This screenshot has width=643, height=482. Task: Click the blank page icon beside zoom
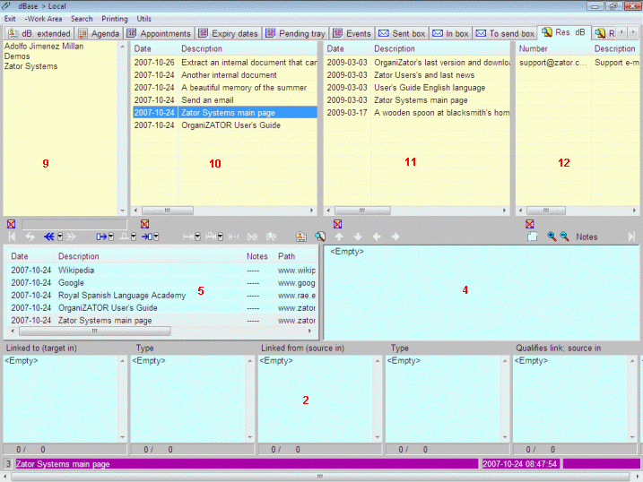(x=533, y=237)
